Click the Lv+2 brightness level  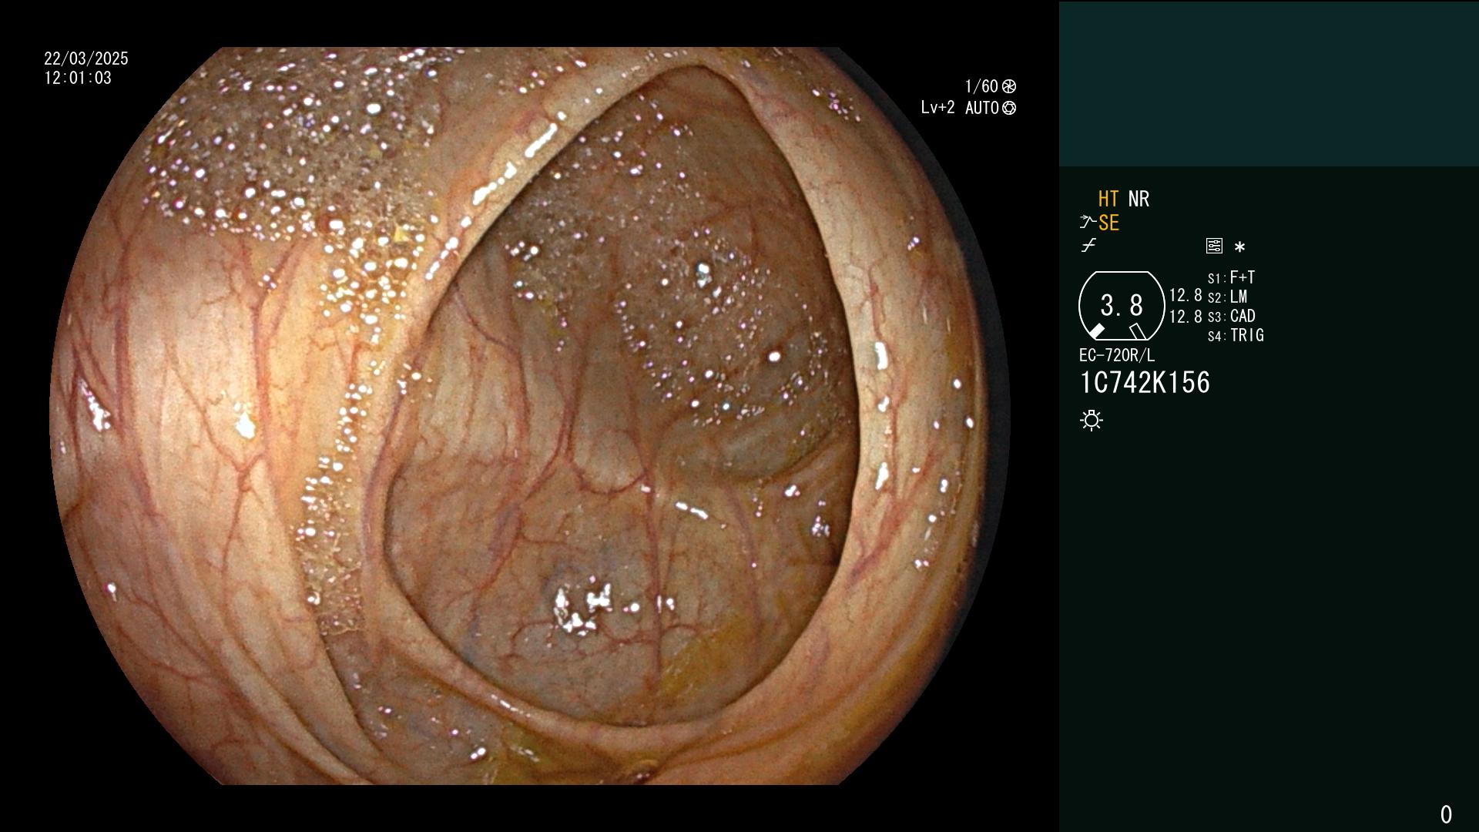(x=937, y=108)
